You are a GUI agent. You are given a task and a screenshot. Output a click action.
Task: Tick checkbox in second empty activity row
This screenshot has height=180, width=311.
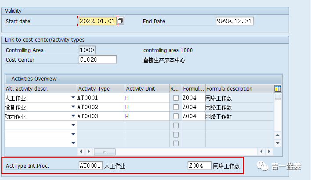coord(176,134)
